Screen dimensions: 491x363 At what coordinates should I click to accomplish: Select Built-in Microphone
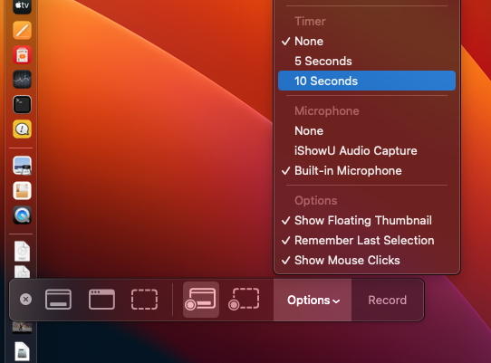point(367,170)
